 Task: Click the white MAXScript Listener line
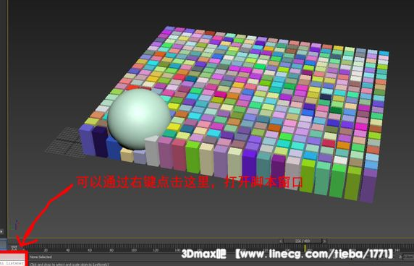pyautogui.click(x=13, y=263)
